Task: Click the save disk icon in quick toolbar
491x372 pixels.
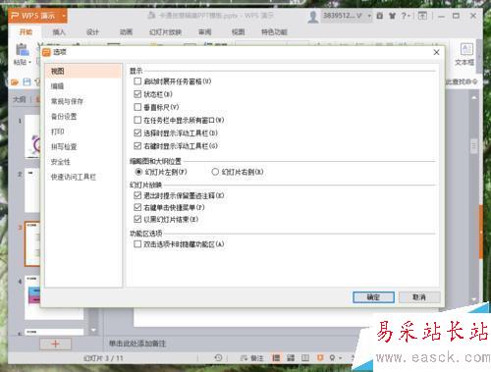Action: [x=27, y=82]
